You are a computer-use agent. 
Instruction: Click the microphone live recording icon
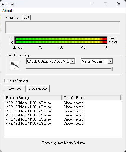[15, 65]
